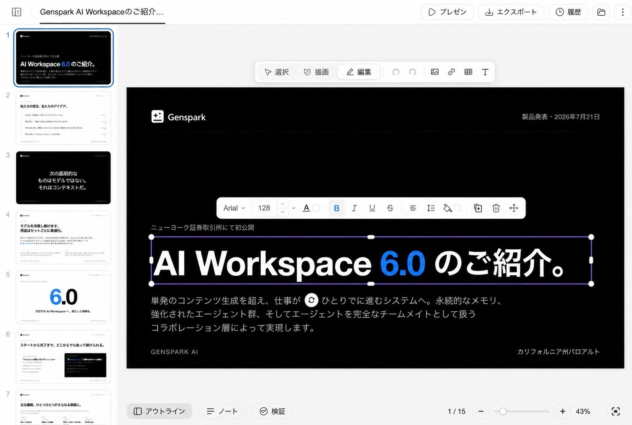632x425 pixels.
Task: Insert a link with the chain icon
Action: (x=451, y=72)
